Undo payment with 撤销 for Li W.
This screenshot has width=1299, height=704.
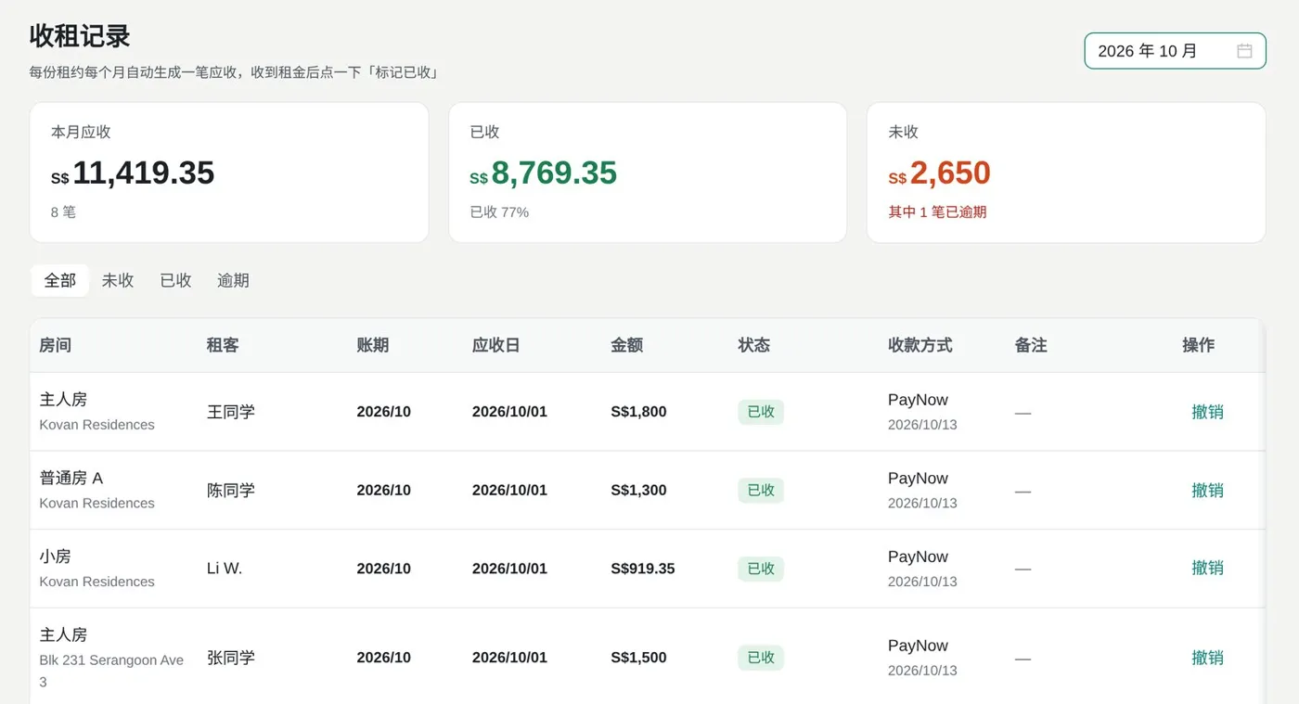point(1207,568)
